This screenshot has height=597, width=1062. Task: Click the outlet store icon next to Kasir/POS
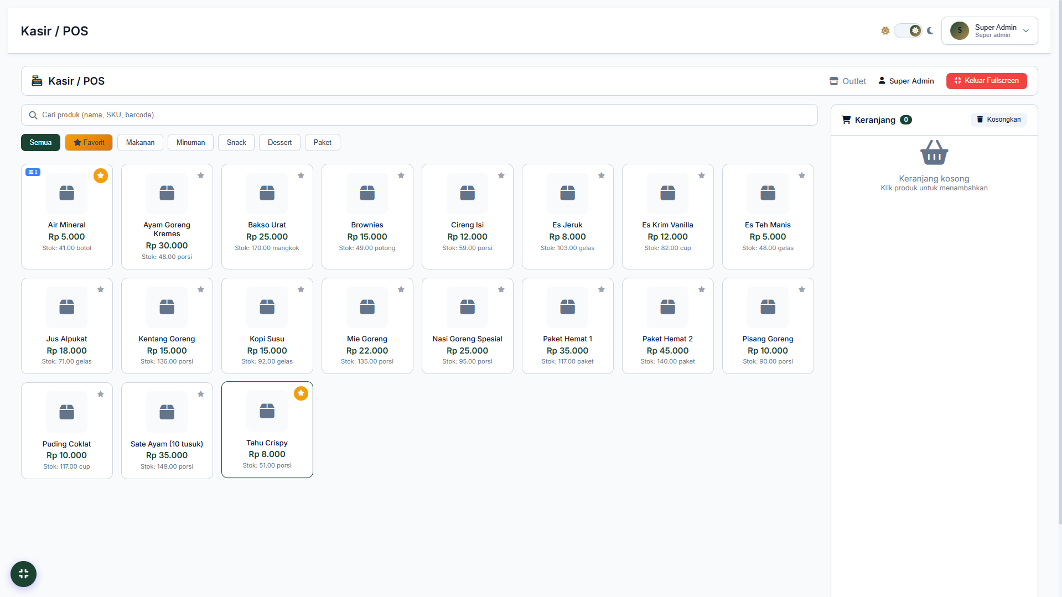pyautogui.click(x=834, y=81)
